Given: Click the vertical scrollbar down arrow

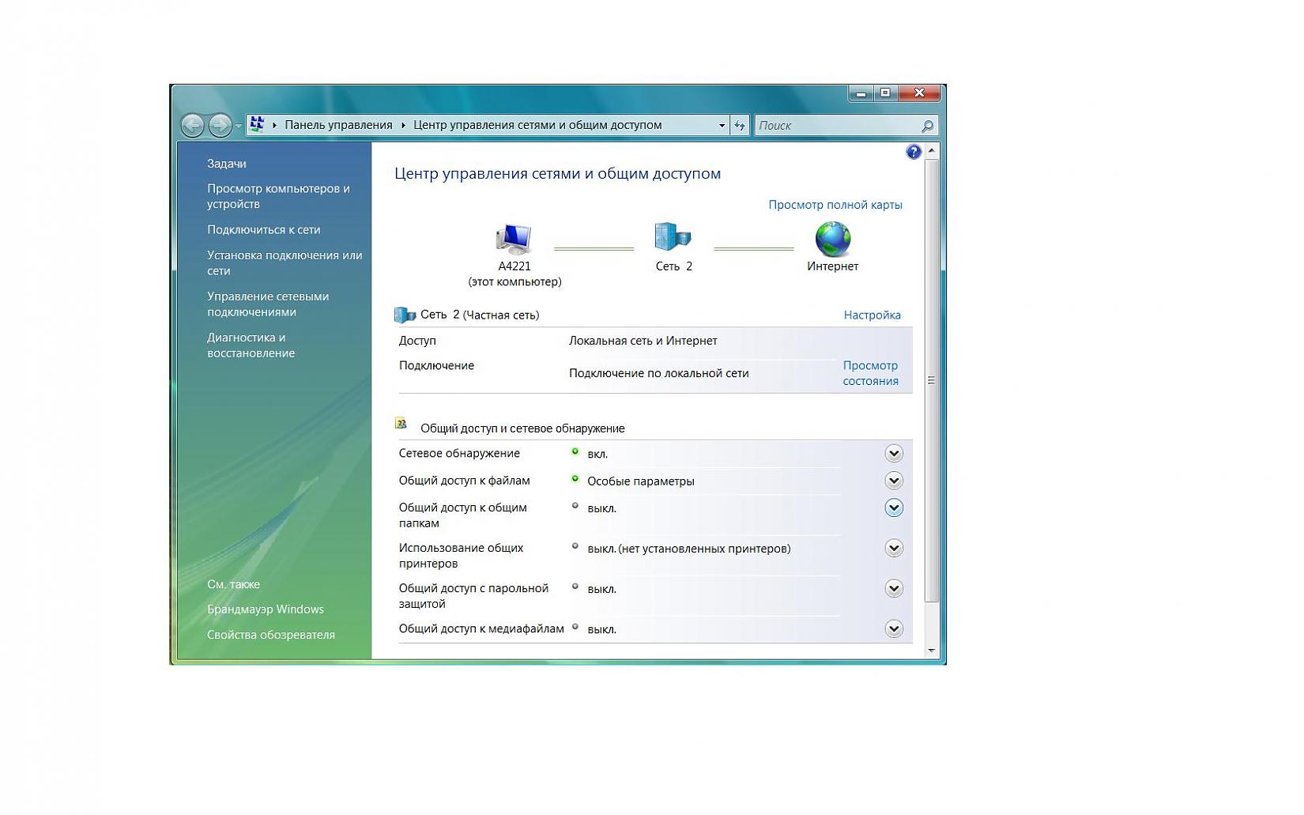Looking at the screenshot, I should (931, 650).
